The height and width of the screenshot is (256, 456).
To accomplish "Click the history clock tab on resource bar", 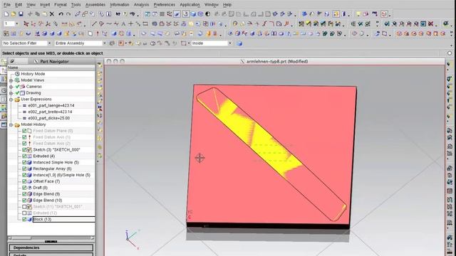I will point(4,90).
